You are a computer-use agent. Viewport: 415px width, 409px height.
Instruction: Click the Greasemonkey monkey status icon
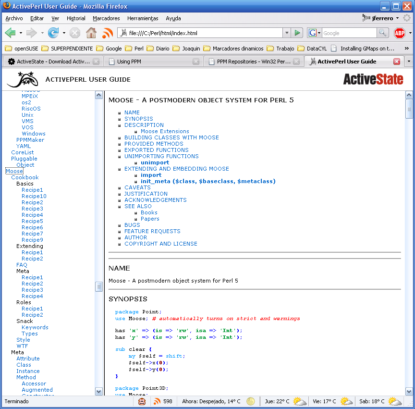pyautogui.click(x=142, y=401)
